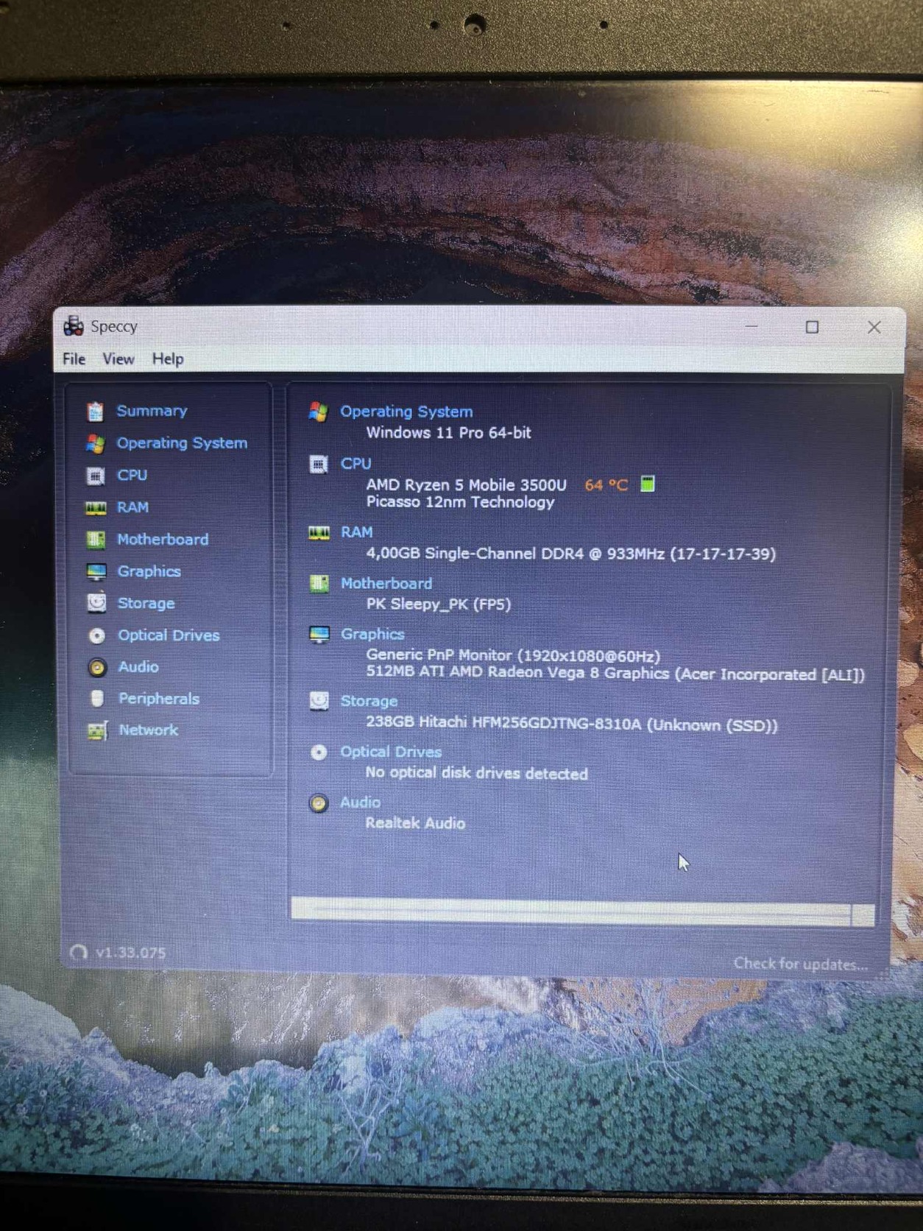
Task: Click the 238GB Hitachi SSD text
Action: click(571, 724)
